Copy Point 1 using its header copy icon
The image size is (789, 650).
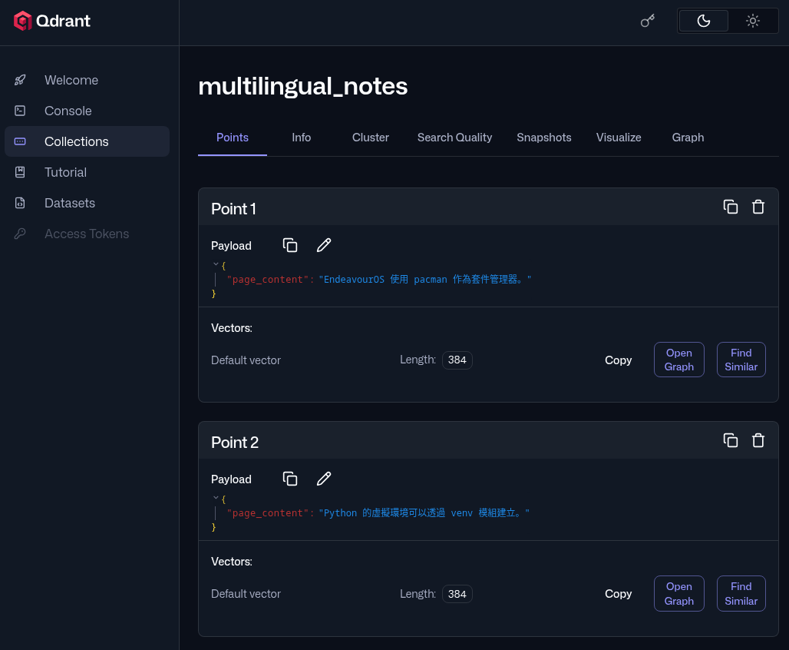pyautogui.click(x=731, y=207)
